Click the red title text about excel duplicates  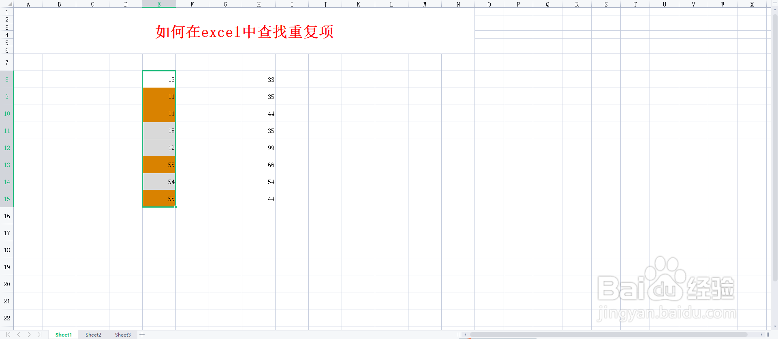244,32
